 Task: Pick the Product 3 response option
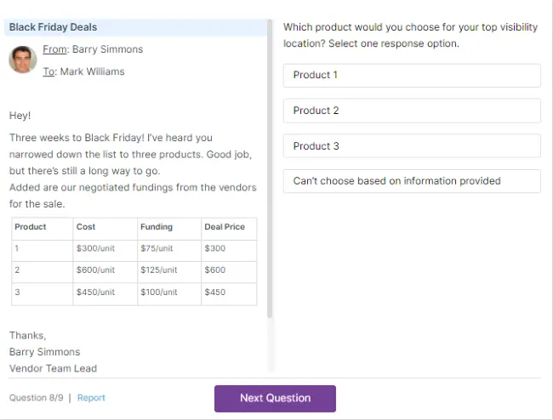[412, 146]
